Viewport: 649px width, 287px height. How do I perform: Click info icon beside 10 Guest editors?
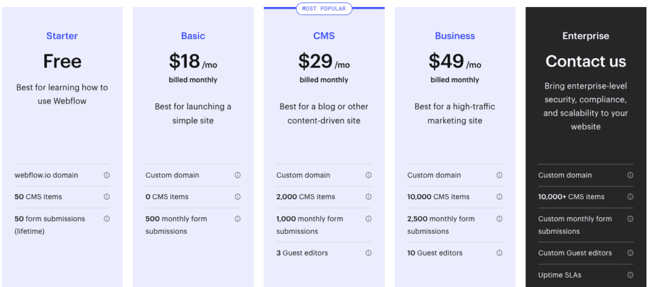pyautogui.click(x=499, y=253)
